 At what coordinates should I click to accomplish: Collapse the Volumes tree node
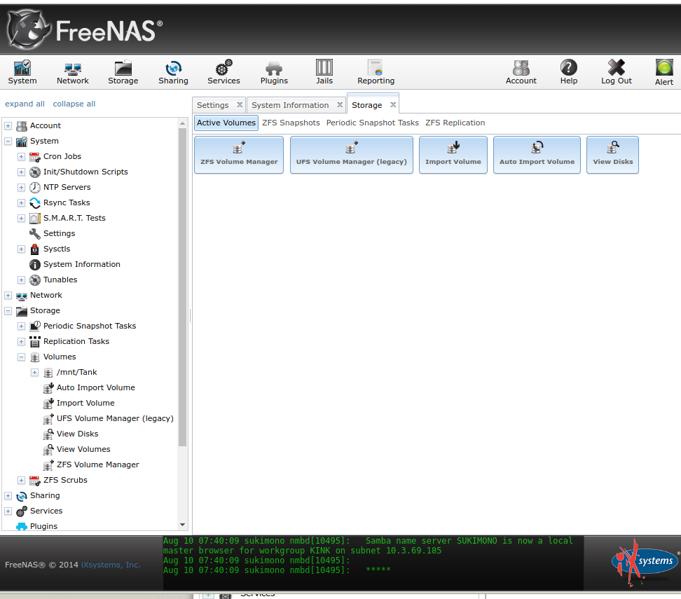(x=21, y=357)
